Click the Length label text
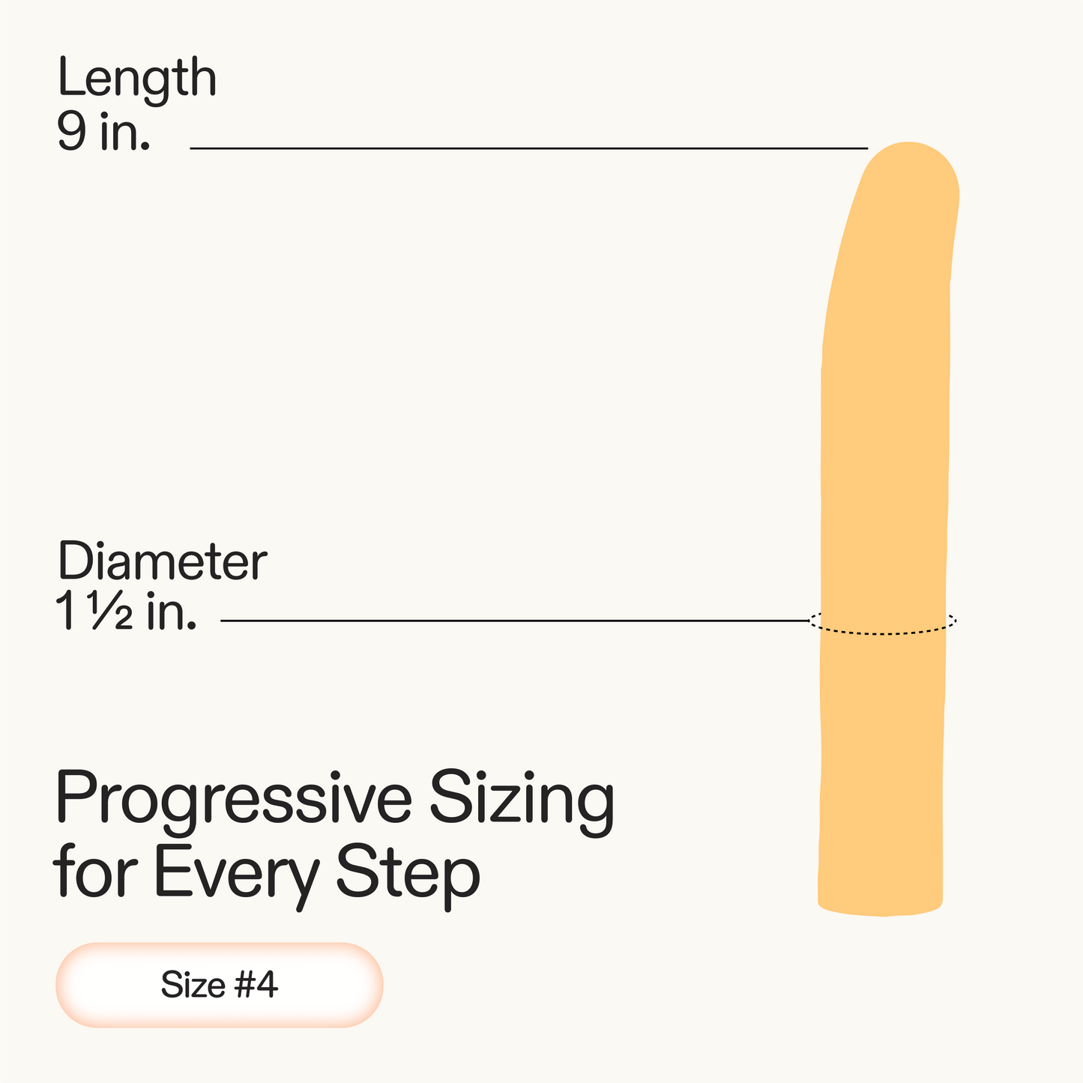The width and height of the screenshot is (1083, 1083). 137,79
